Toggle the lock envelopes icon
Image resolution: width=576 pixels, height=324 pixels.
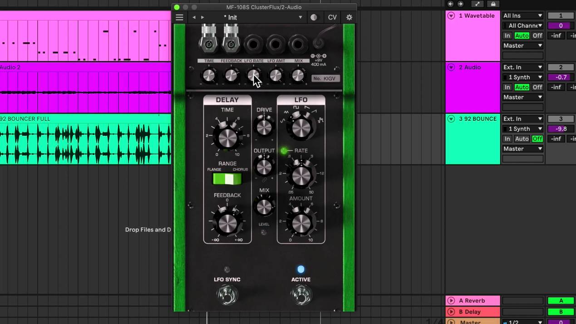(493, 4)
